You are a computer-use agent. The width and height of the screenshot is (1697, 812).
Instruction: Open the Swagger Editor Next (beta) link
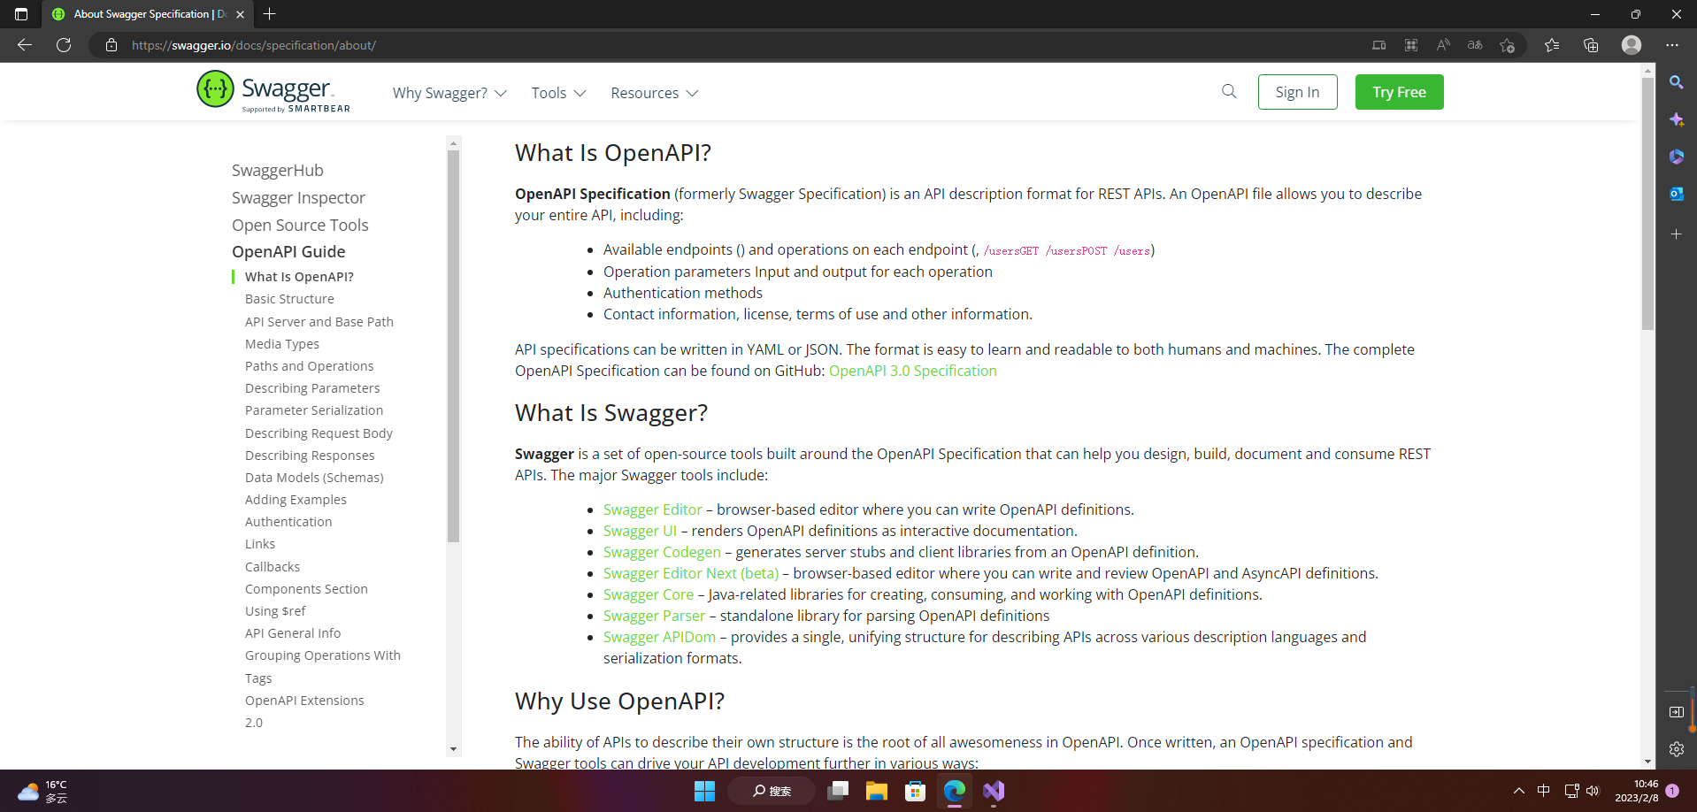(x=691, y=573)
